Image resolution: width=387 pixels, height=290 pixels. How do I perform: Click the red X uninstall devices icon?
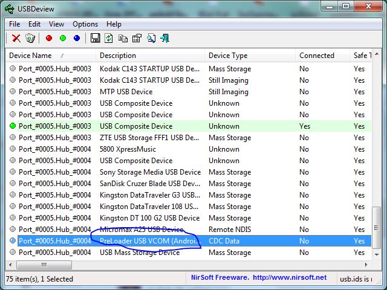pos(16,38)
